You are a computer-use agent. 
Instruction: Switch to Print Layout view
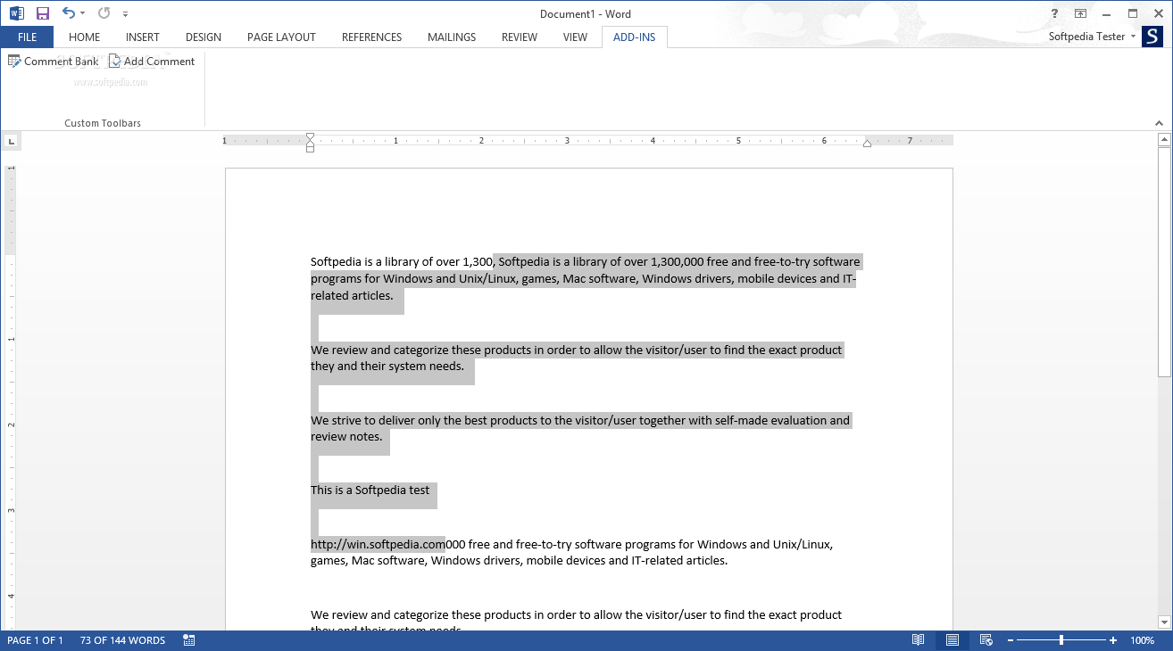coord(953,640)
